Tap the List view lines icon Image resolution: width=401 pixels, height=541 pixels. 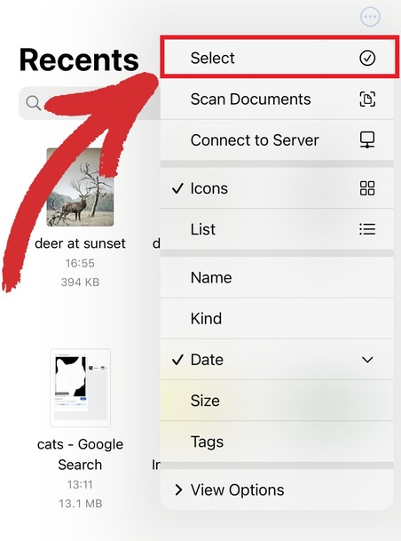tap(367, 229)
